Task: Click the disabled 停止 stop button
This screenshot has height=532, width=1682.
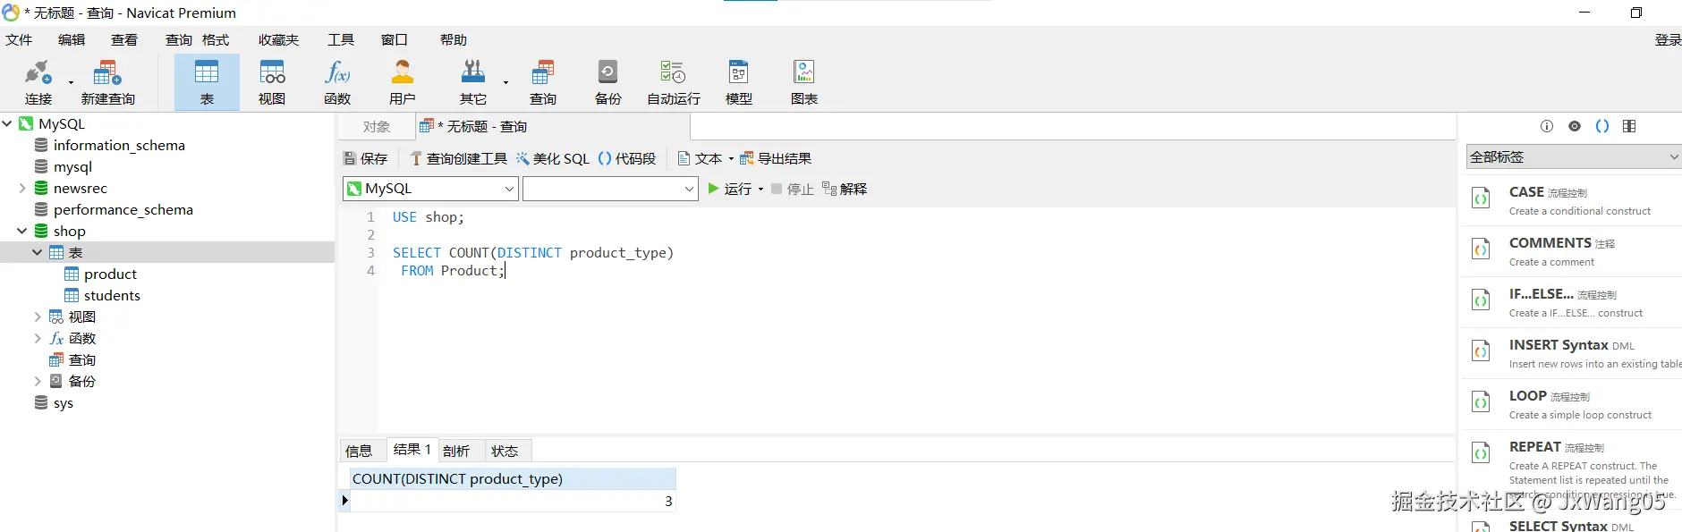Action: (792, 189)
